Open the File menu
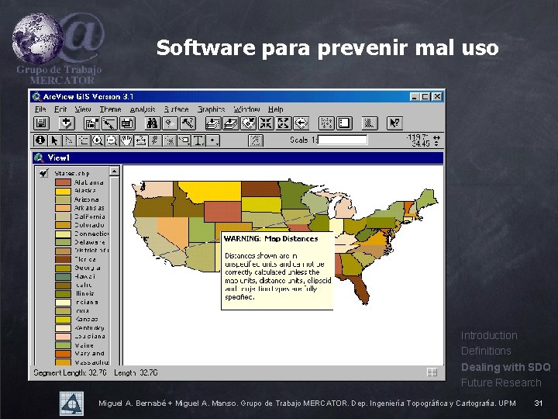Image resolution: width=558 pixels, height=419 pixels. (40, 109)
